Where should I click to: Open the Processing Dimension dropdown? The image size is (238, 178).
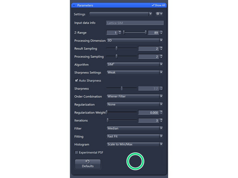135,40
